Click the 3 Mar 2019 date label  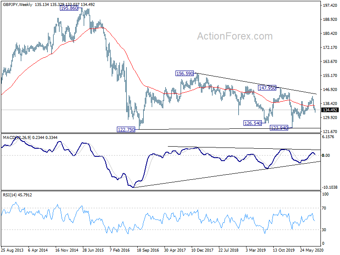(256, 250)
